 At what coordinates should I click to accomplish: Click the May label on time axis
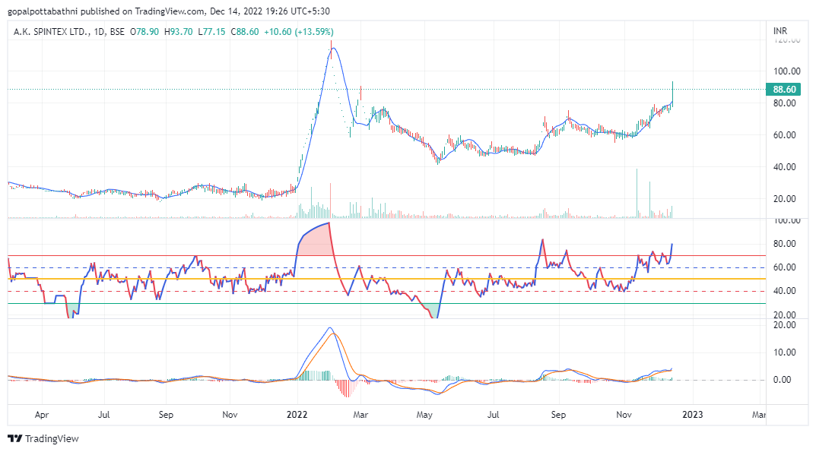[424, 415]
